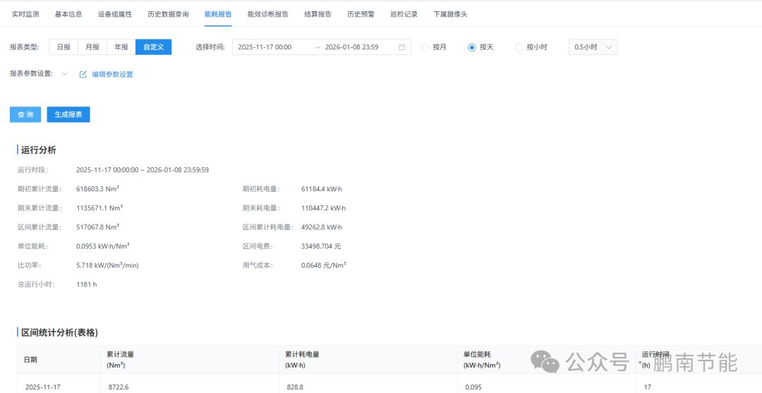
Task: Click the 618603.3 Nm³ initial flow value
Action: point(97,189)
